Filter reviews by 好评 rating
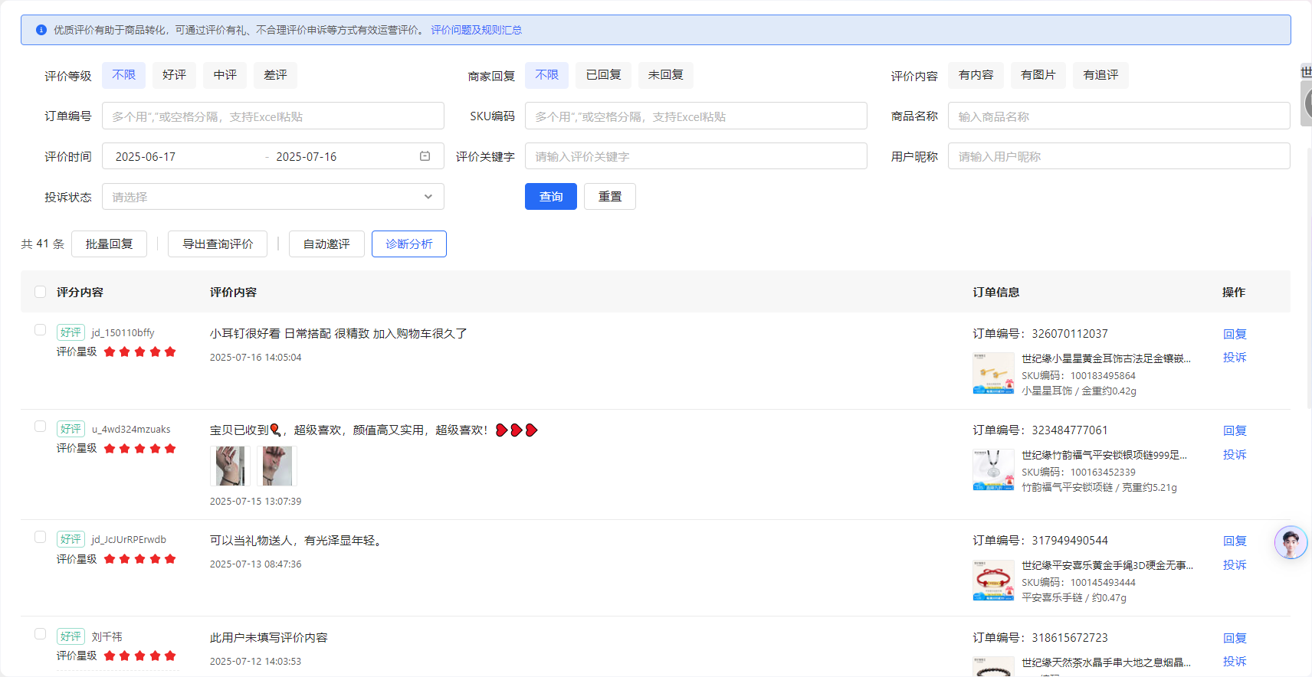Image resolution: width=1312 pixels, height=677 pixels. click(x=174, y=75)
